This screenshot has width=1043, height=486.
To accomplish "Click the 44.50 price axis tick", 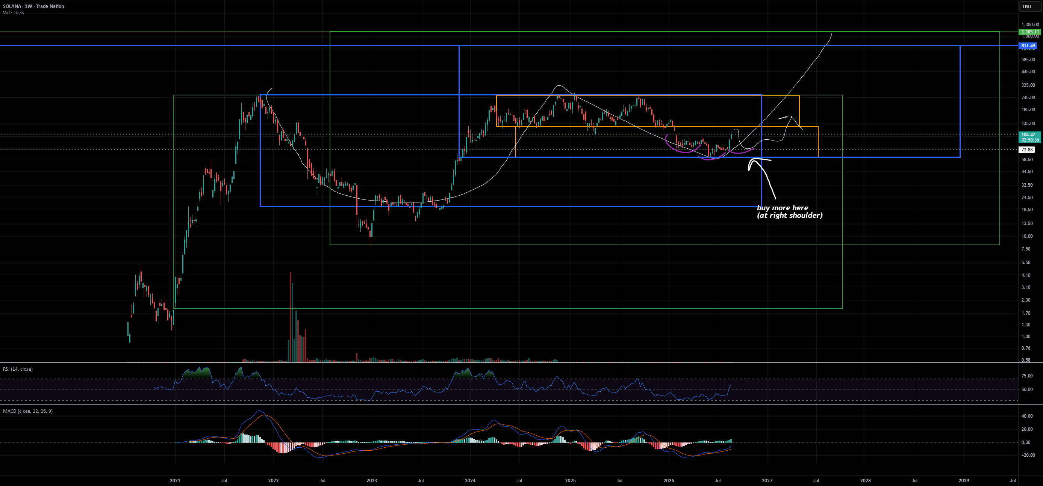I will click(x=1027, y=172).
